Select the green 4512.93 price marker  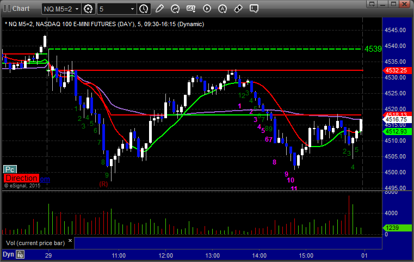coord(397,131)
